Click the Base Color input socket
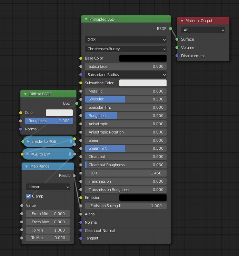Viewport: 239px width, 256px height. pyautogui.click(x=81, y=58)
